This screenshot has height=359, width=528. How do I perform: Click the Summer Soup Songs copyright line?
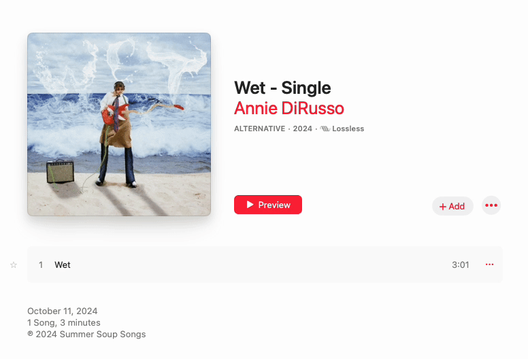pos(86,334)
